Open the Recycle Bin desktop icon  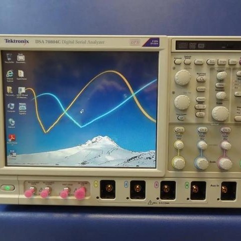9,58
